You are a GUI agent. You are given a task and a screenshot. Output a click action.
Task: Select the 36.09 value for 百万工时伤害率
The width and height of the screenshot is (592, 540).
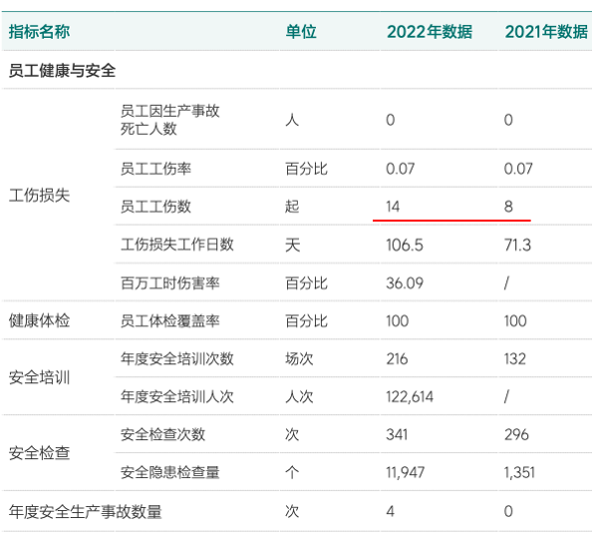pyautogui.click(x=405, y=282)
